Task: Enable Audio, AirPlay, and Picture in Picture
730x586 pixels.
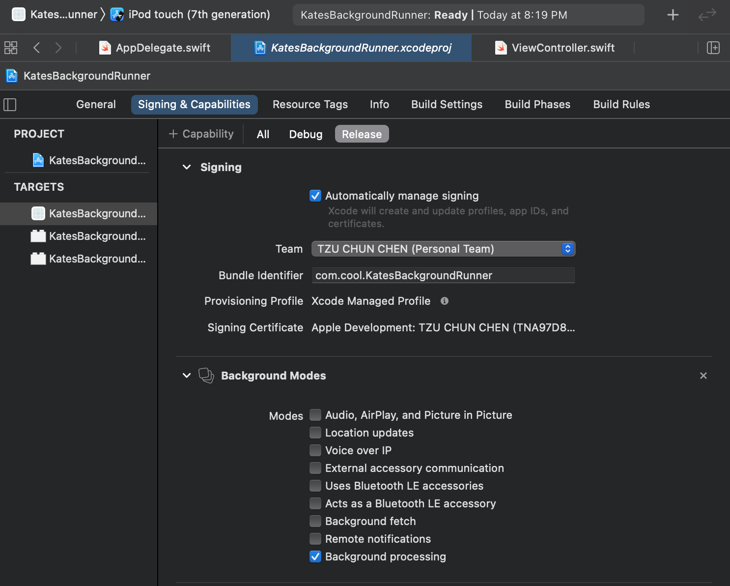Action: (x=315, y=415)
